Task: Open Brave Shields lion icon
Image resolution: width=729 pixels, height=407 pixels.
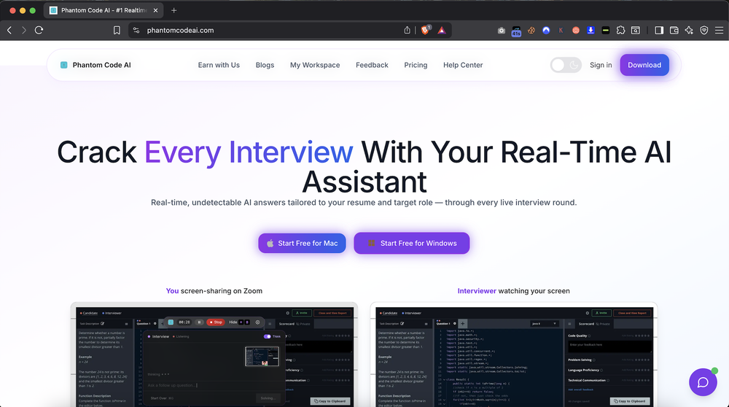Action: point(426,30)
